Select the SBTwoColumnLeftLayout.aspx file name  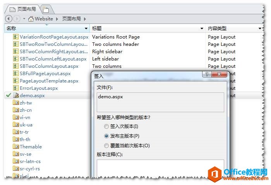pyautogui.click(x=53, y=59)
